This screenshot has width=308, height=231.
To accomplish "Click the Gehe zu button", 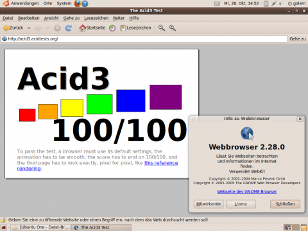I will (298, 39).
